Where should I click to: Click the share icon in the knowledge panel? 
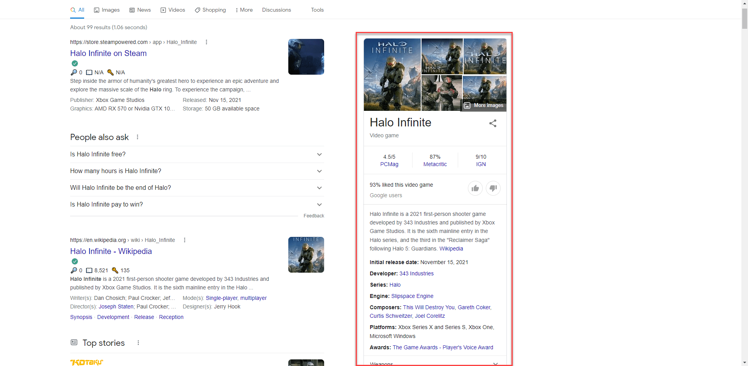point(492,123)
